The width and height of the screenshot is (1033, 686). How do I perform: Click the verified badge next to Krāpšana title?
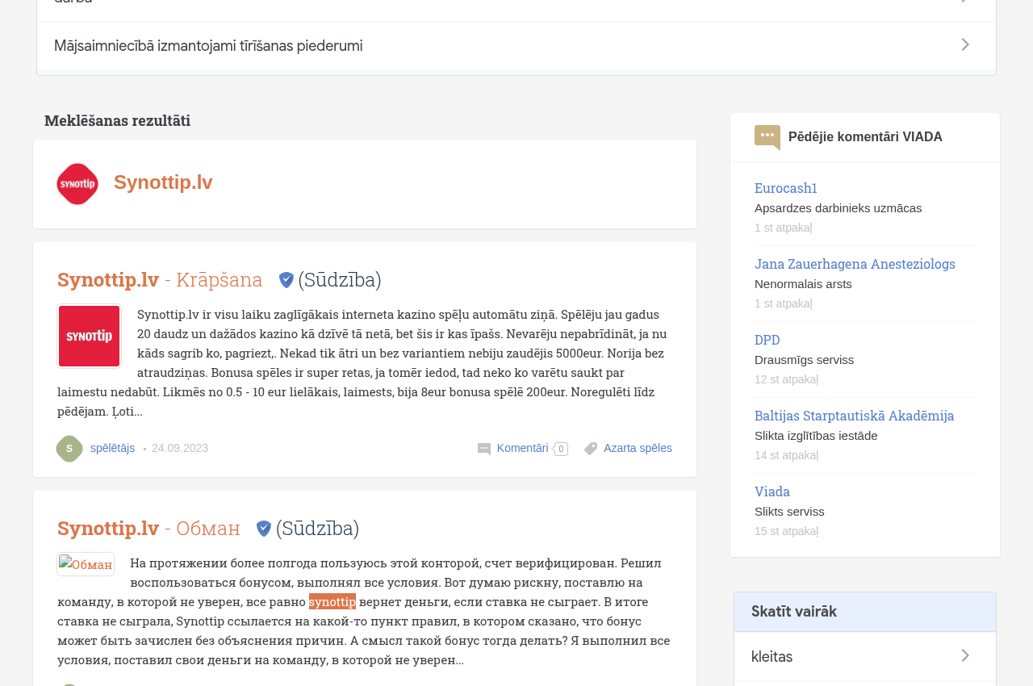pyautogui.click(x=286, y=280)
